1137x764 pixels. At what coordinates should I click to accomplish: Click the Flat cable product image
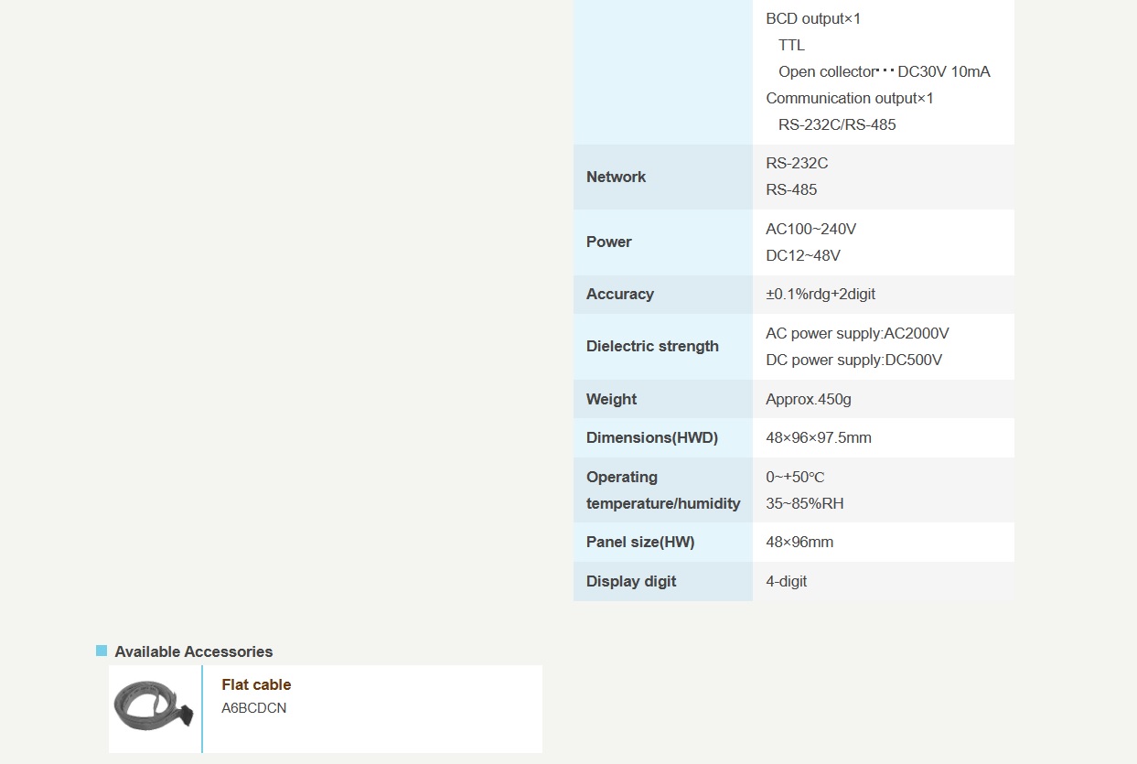pos(155,708)
